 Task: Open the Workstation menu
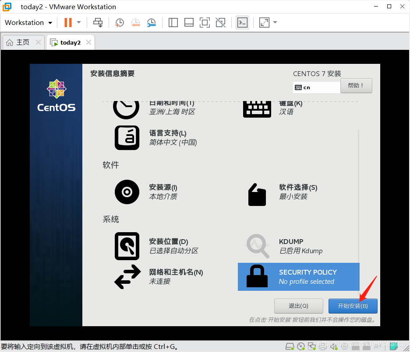[28, 22]
